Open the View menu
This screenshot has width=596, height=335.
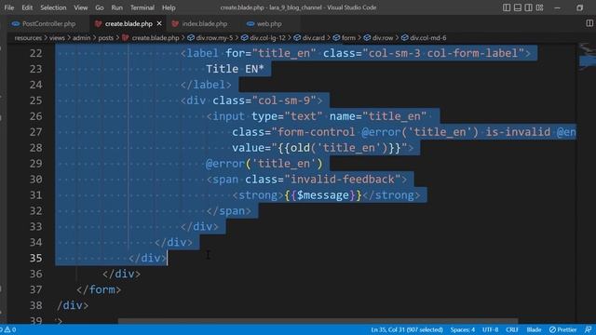81,7
